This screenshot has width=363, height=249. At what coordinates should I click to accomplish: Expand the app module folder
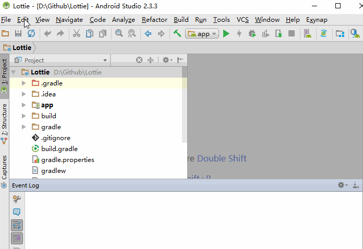pyautogui.click(x=24, y=105)
